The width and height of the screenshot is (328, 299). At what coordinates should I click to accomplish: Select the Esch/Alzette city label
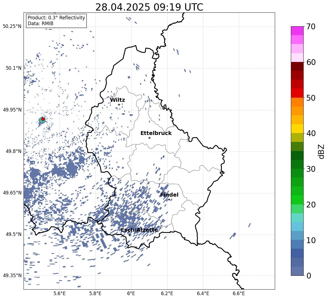(140, 230)
